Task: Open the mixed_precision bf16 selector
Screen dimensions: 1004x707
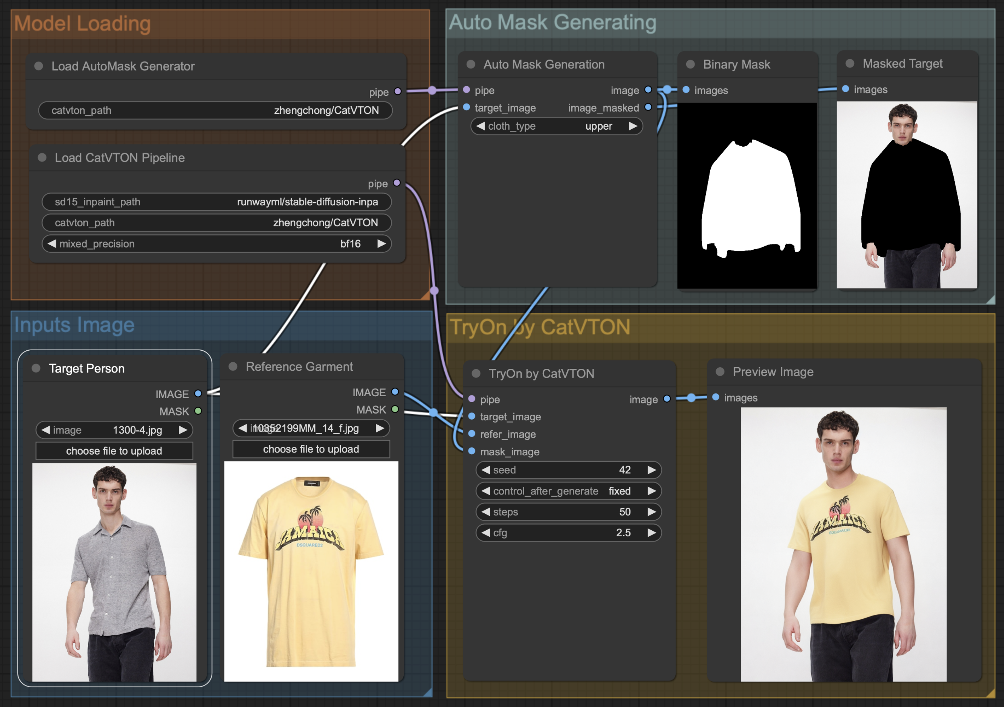Action: pos(216,244)
